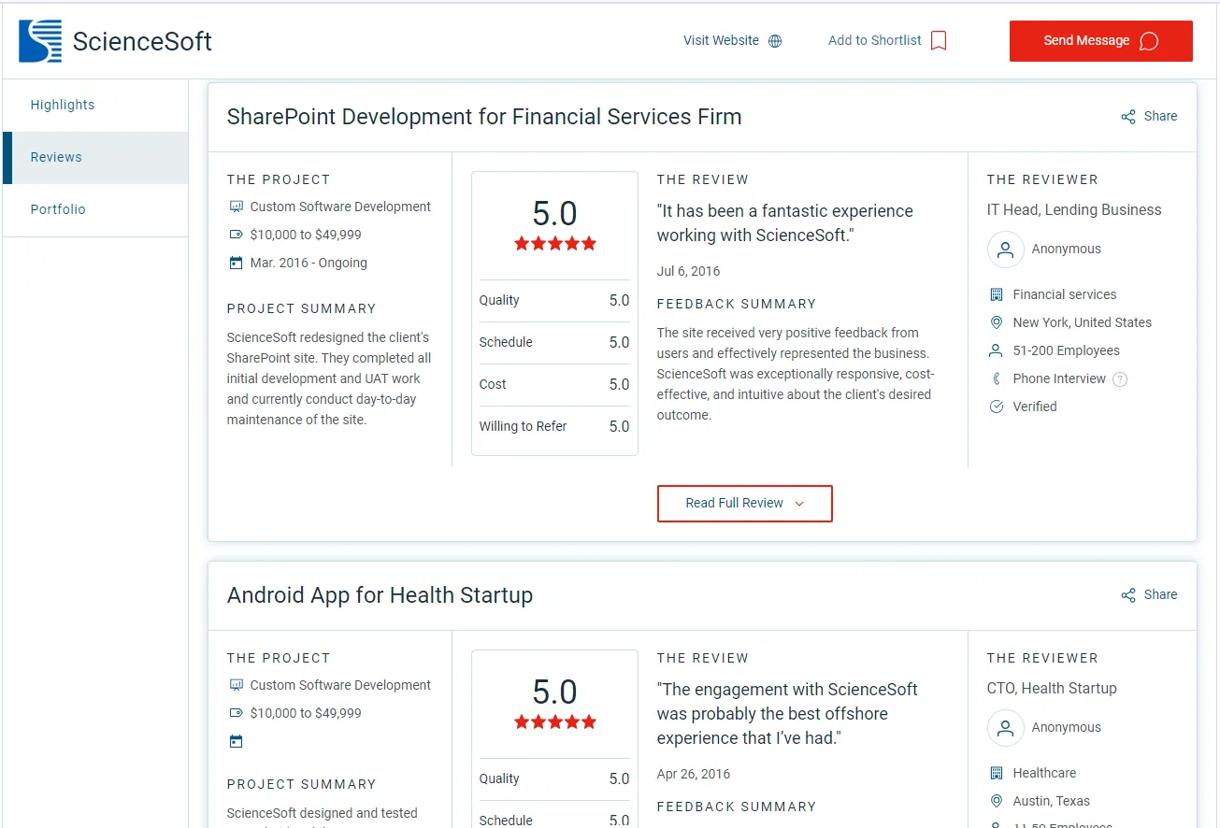Open the Reviews section tab
The image size is (1220, 828).
tap(95, 158)
